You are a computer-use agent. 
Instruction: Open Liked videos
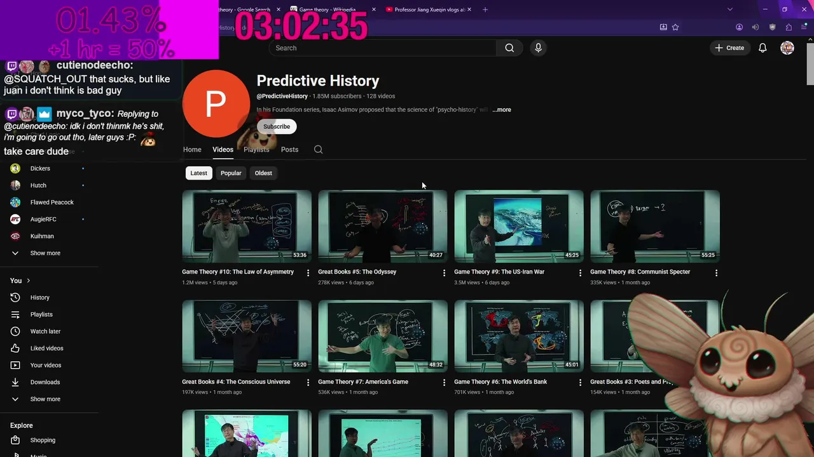point(47,348)
